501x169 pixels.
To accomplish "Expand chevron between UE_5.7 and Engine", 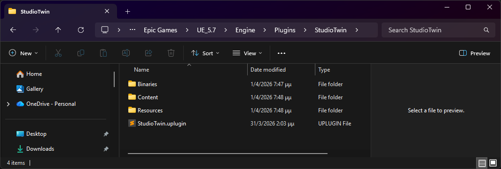I will (x=226, y=30).
